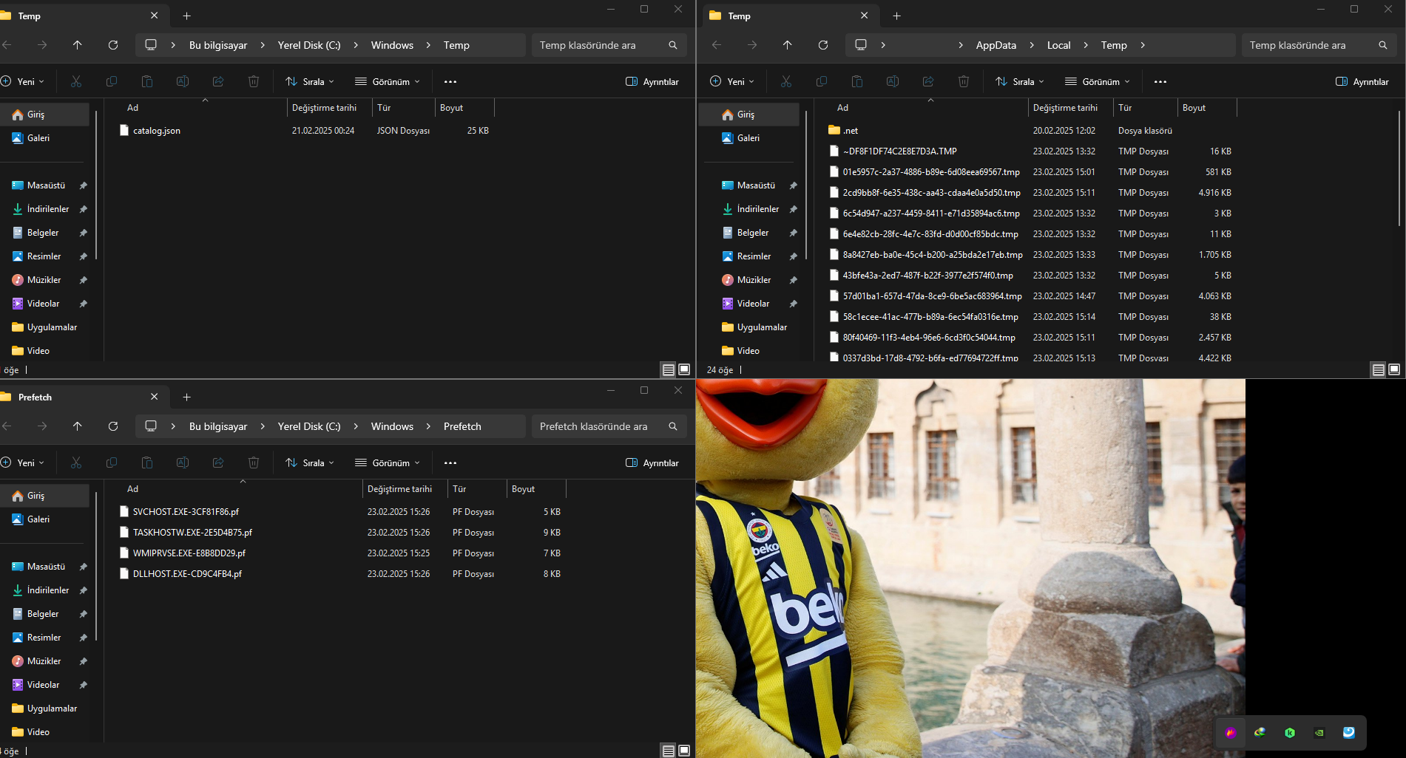Open the Kaspersky tray icon
Image resolution: width=1406 pixels, height=758 pixels.
click(x=1290, y=733)
